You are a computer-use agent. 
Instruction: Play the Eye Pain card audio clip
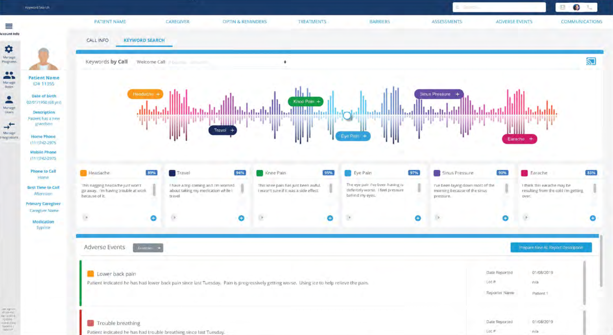(x=349, y=217)
